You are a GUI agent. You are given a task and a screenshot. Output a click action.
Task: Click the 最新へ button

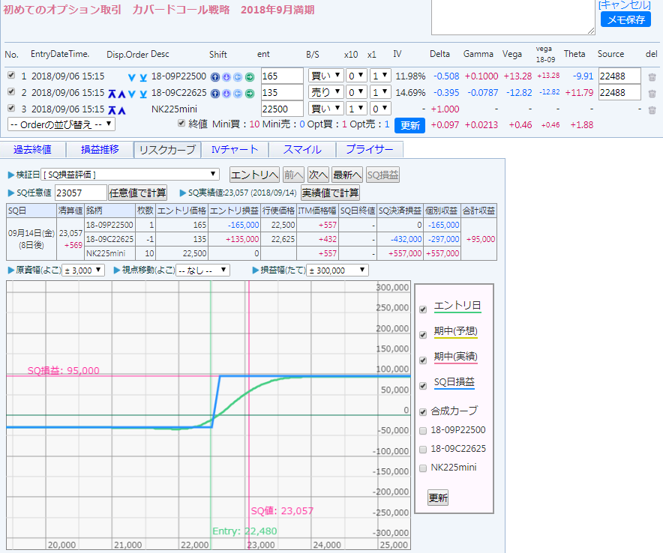coord(347,175)
